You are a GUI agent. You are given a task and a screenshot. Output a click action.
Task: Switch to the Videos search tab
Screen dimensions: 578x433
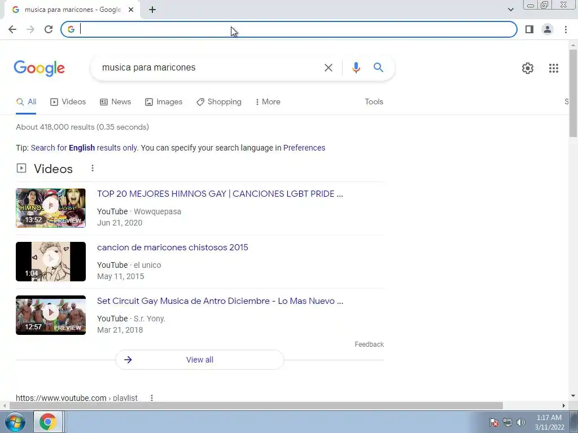pyautogui.click(x=68, y=102)
